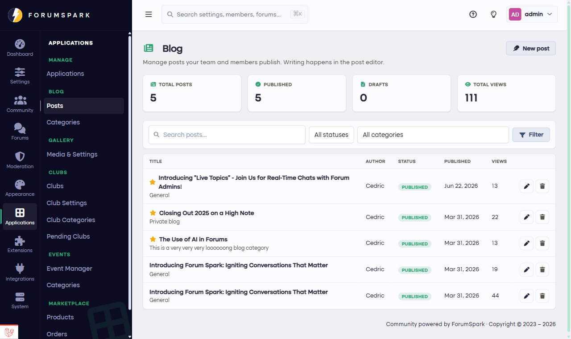Expand the admin user menu

coord(532,14)
